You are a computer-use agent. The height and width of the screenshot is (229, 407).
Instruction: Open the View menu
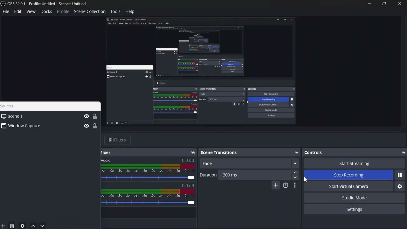[31, 11]
